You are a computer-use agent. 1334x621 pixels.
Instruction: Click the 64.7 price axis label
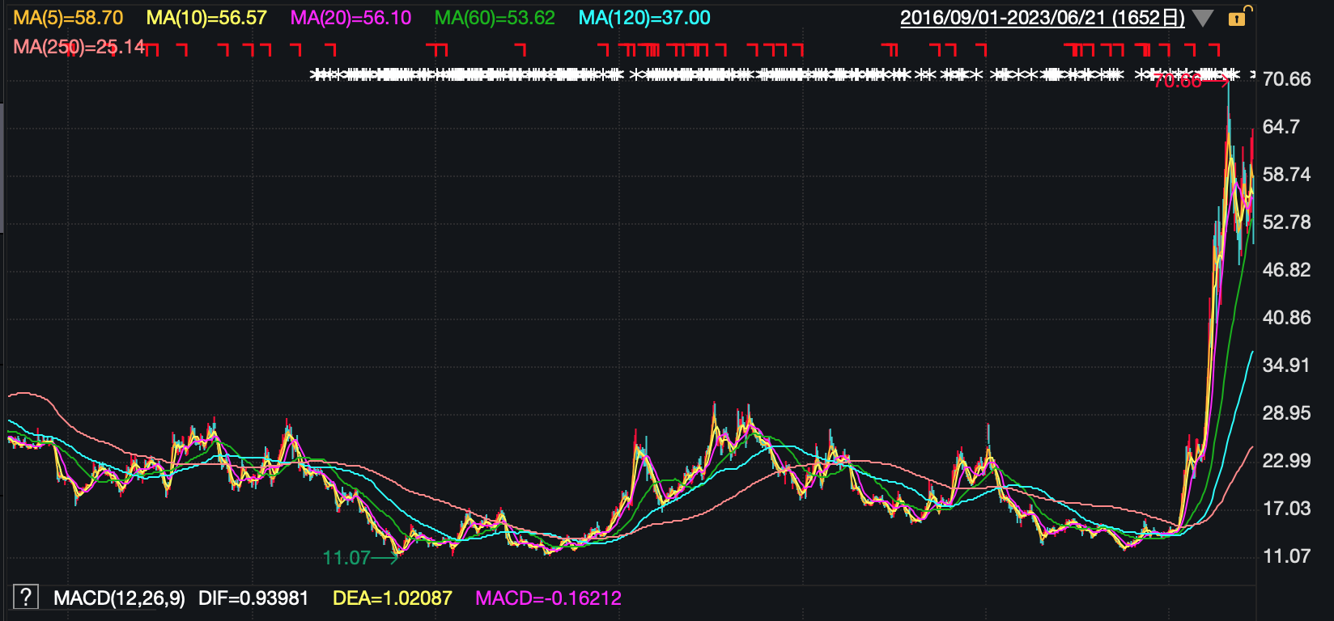click(x=1281, y=127)
